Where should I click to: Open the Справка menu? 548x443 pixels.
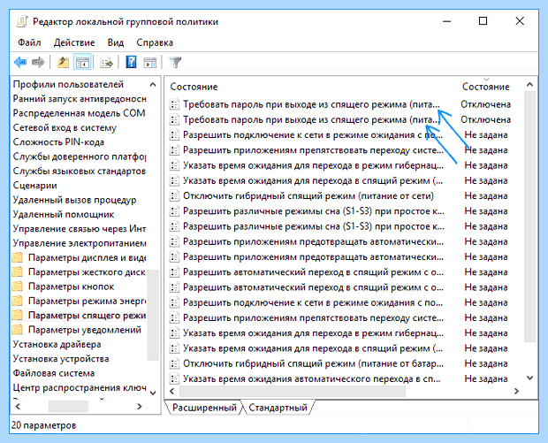click(x=155, y=42)
